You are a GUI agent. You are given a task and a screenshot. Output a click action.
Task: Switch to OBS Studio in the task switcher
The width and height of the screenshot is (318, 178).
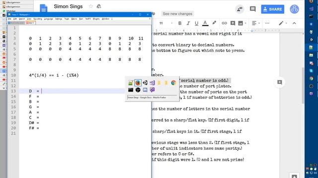tap(138, 90)
